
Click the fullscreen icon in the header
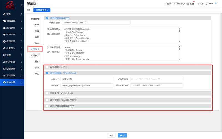(166, 4)
